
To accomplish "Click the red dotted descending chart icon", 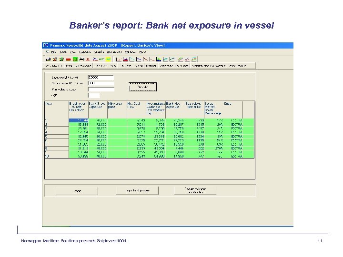I will (152, 59).
